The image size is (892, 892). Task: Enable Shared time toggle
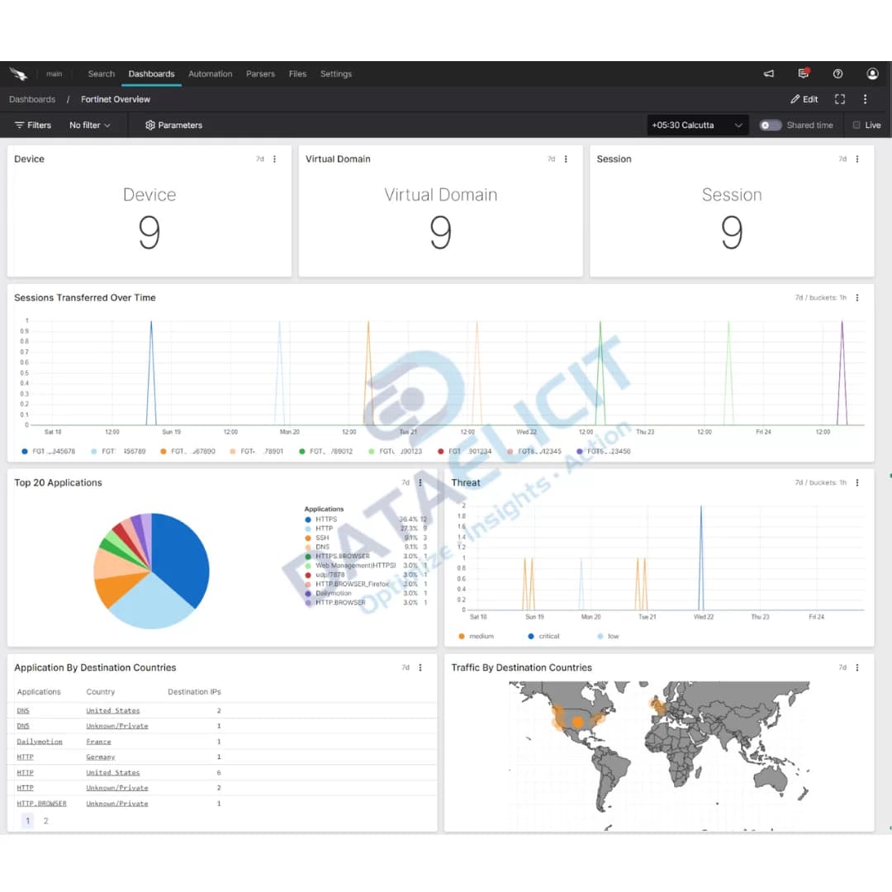[771, 125]
